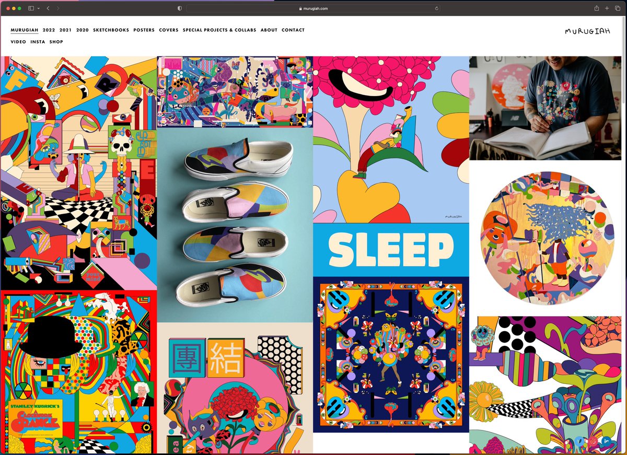Viewport: 627px width, 455px height.
Task: Open the artist sketching photo
Action: (545, 108)
